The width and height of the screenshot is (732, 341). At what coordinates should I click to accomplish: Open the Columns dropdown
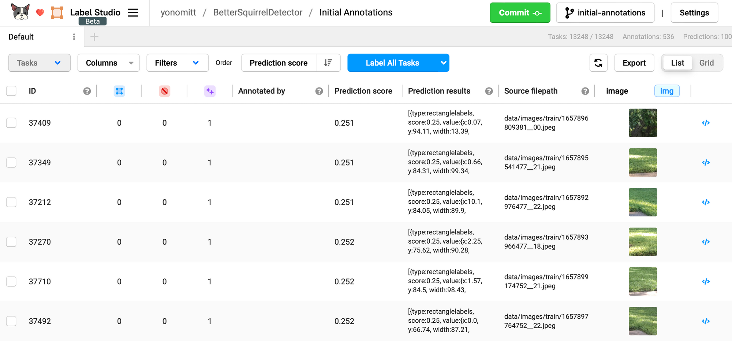(108, 63)
